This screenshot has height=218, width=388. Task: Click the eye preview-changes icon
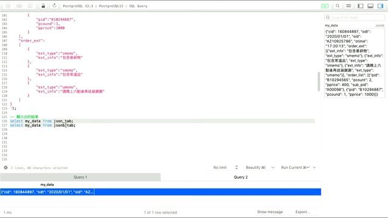[19, 6]
